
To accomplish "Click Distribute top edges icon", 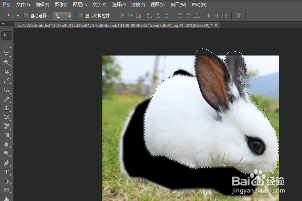I will coord(180,16).
